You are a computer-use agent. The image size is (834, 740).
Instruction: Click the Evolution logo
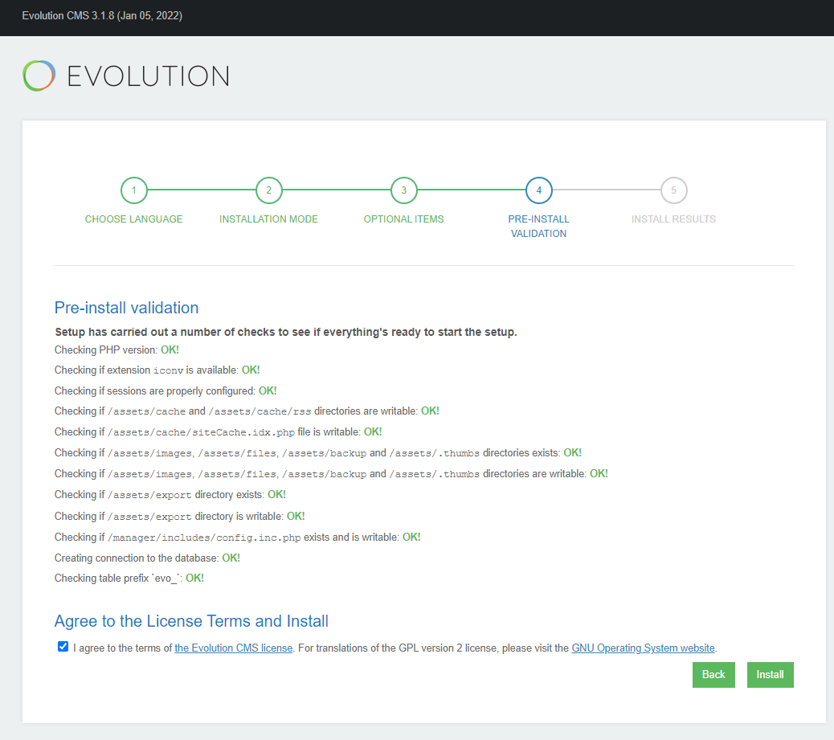click(125, 76)
